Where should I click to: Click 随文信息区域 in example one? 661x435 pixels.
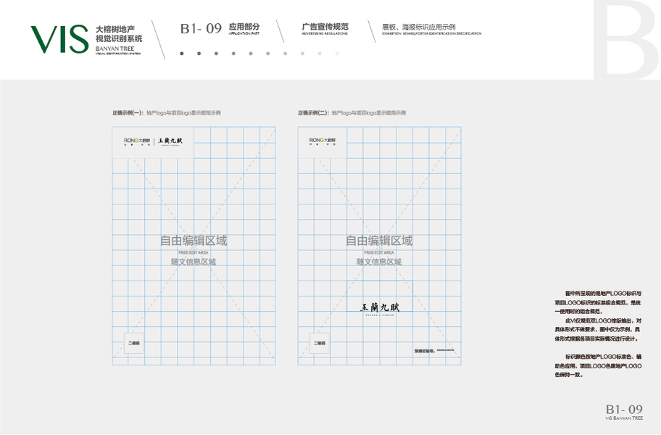[x=194, y=262]
